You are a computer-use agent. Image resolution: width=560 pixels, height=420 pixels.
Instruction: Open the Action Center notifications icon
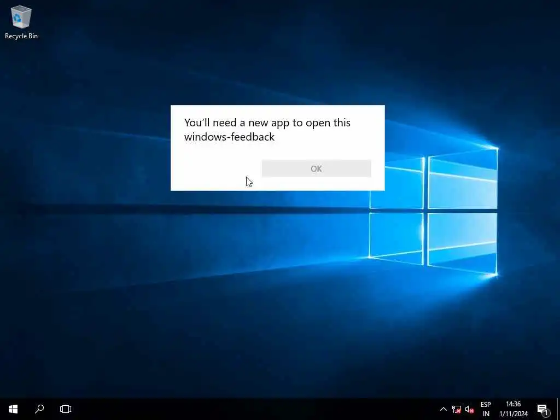pyautogui.click(x=543, y=409)
